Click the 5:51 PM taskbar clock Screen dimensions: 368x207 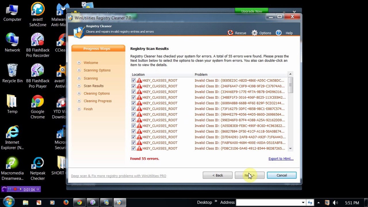pyautogui.click(x=352, y=203)
